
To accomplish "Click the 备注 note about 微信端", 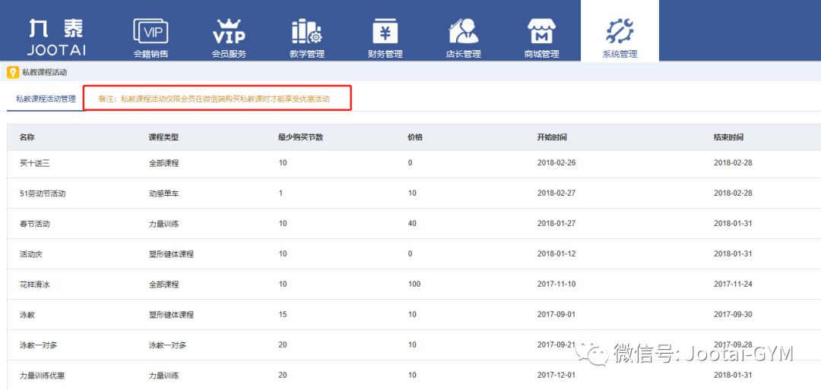I will pos(214,99).
